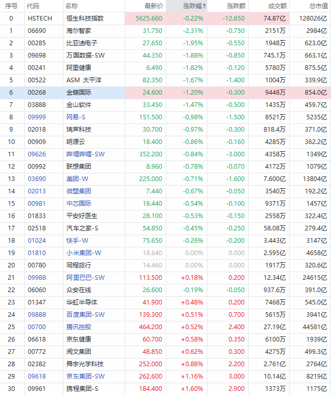The image size is (331, 395).
Task: Open 中芯国际 stock link
Action: point(79,204)
